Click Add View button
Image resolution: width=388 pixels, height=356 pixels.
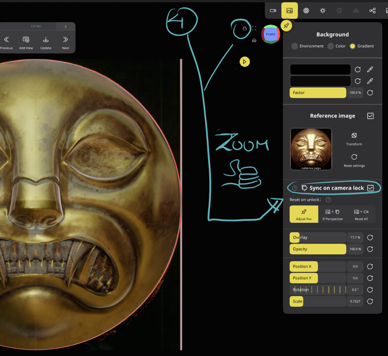click(x=26, y=42)
